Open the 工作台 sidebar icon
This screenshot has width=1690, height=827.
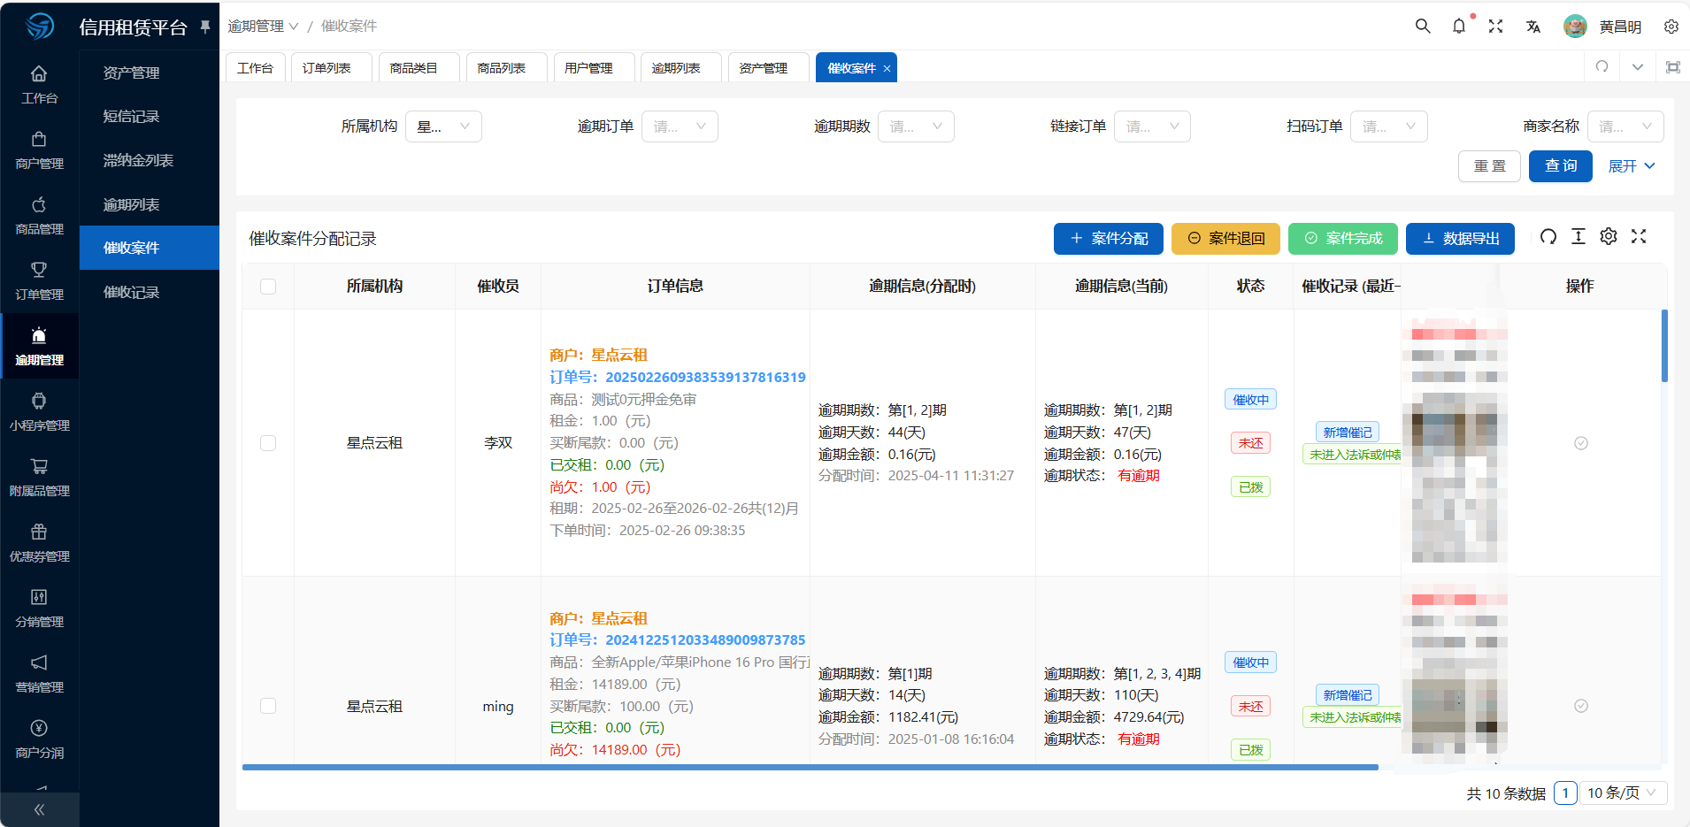pos(39,85)
